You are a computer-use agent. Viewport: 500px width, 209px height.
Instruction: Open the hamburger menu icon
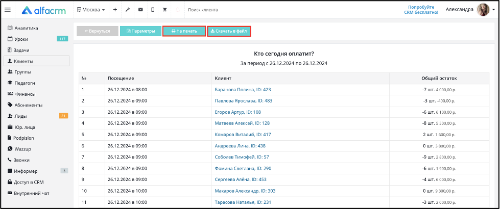point(7,10)
